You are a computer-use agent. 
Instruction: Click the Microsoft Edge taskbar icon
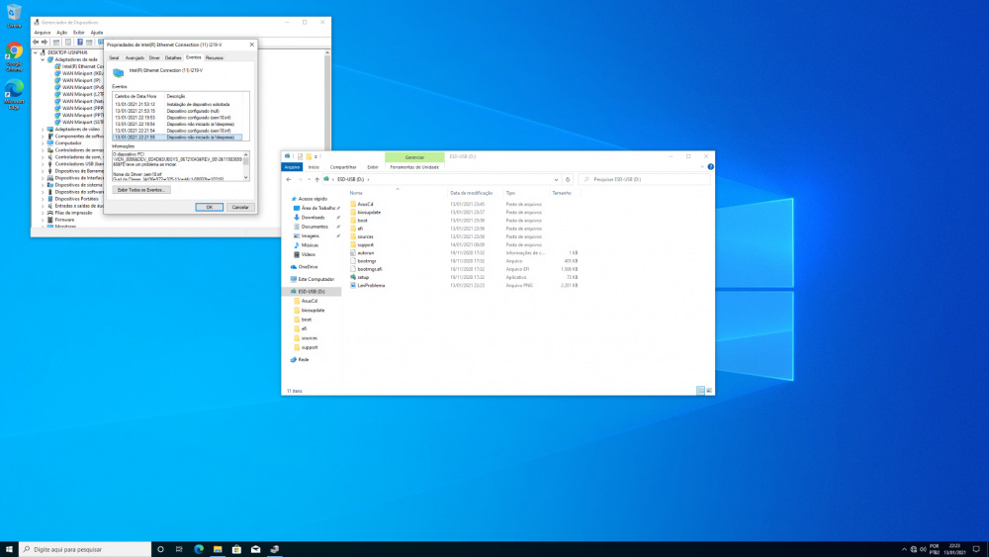click(x=199, y=549)
